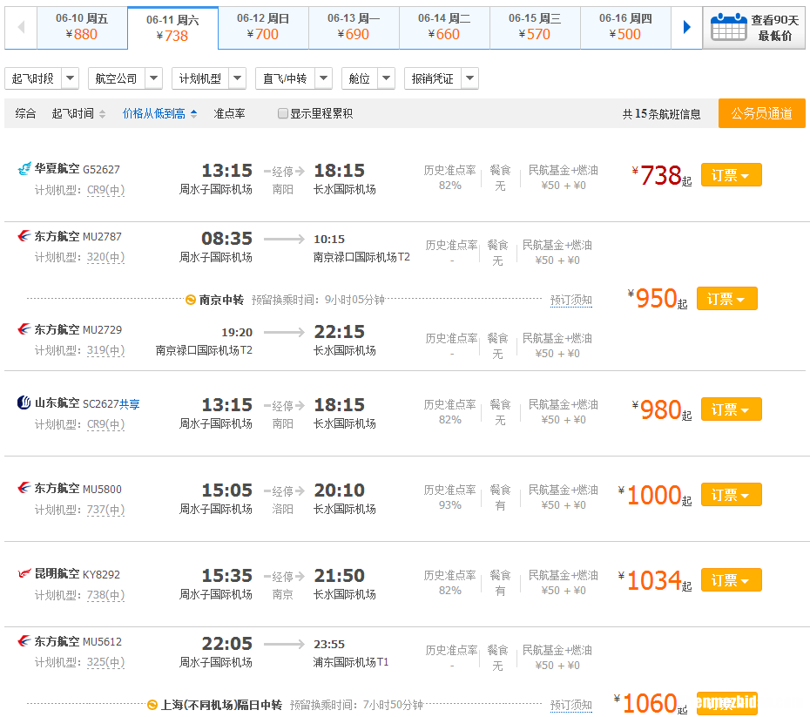The height and width of the screenshot is (717, 810).
Task: Click the 昆明航空 airline logo
Action: point(24,573)
